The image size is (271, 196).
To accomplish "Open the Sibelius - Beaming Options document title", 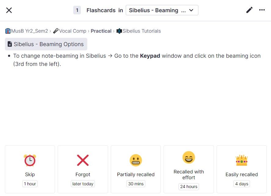I will coord(49,44).
